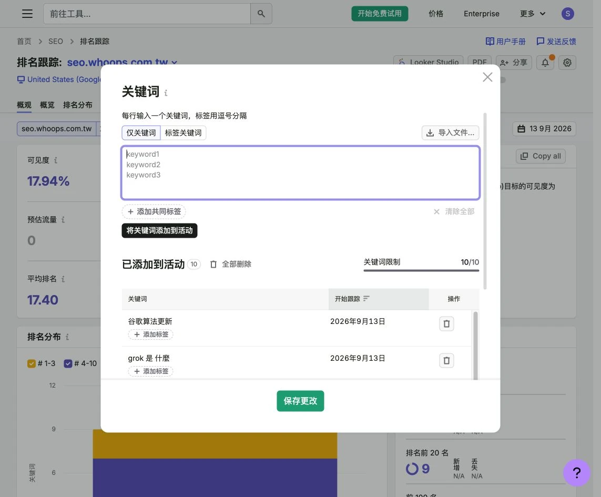This screenshot has height=497, width=601.
Task: Click 导入文件 import button
Action: tap(451, 133)
